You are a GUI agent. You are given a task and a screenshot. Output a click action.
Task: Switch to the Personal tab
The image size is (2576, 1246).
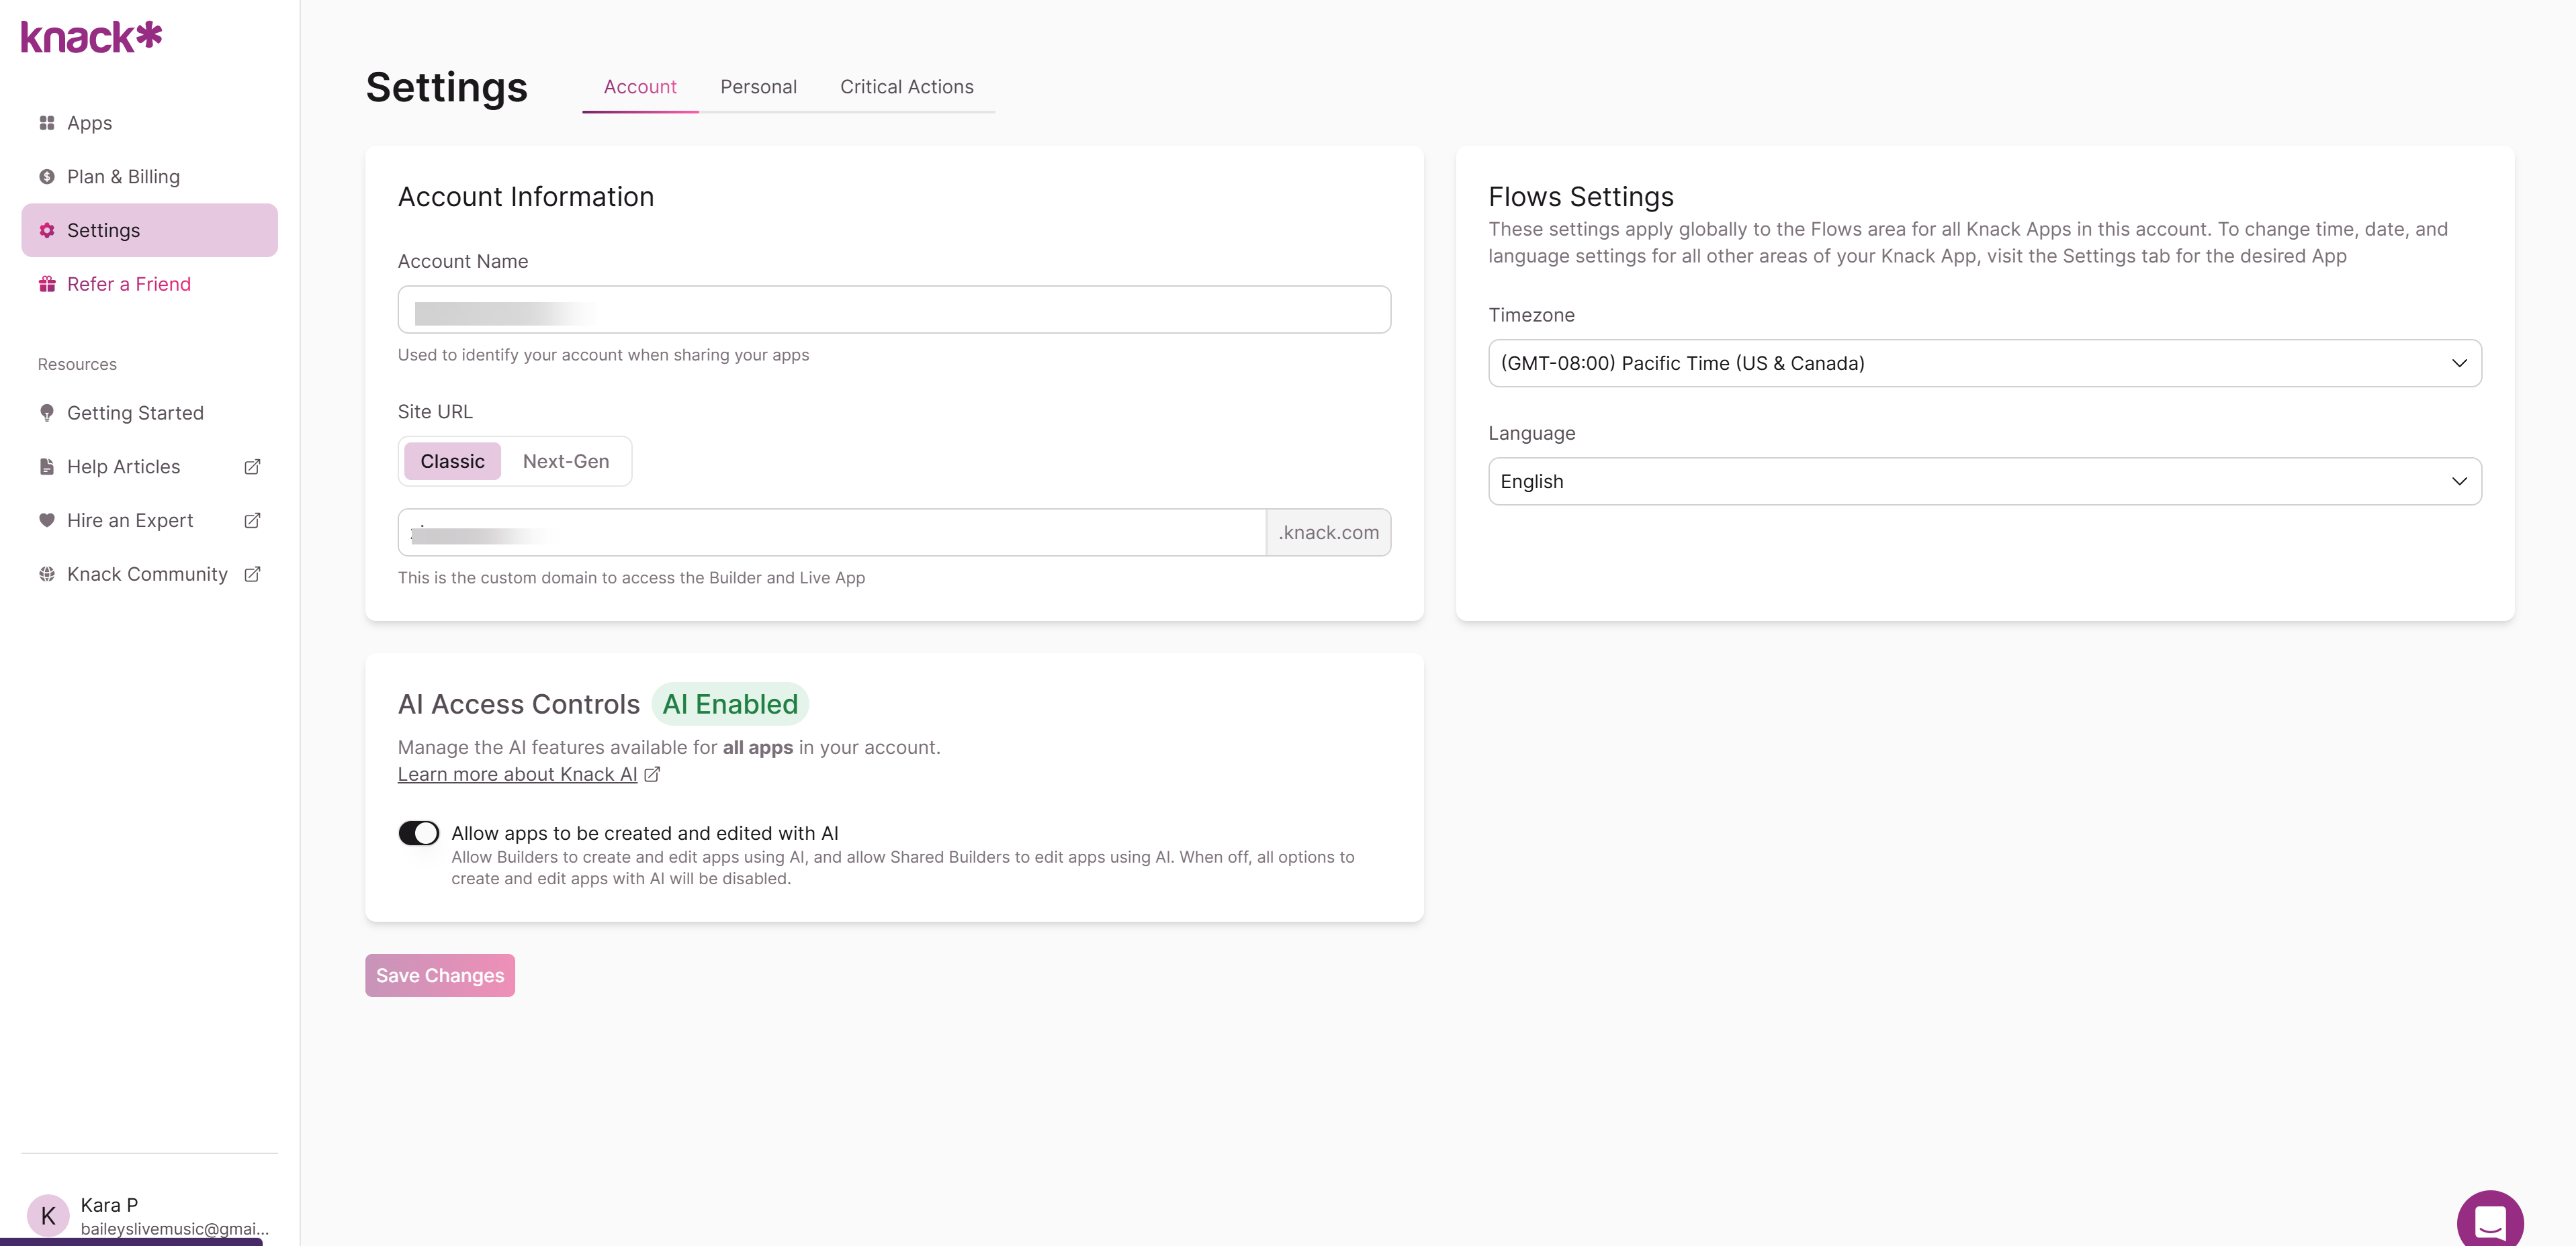tap(758, 87)
